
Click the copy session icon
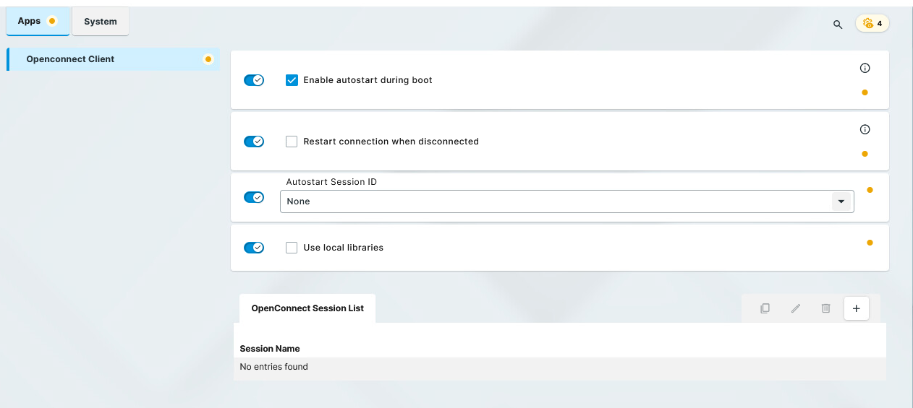pyautogui.click(x=765, y=308)
